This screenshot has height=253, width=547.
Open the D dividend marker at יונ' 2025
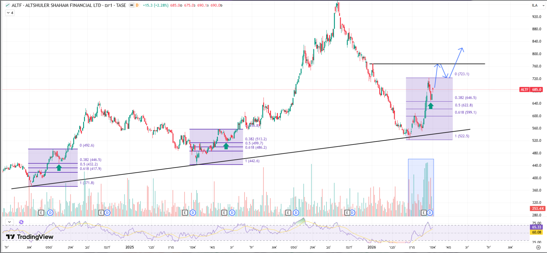232,213
